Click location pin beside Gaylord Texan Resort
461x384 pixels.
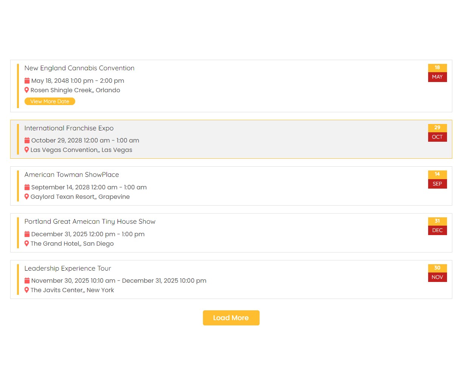click(x=26, y=197)
